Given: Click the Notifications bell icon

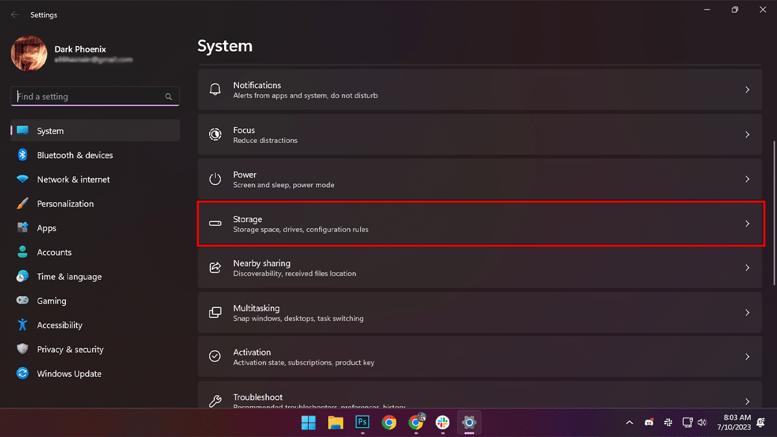Looking at the screenshot, I should point(215,90).
